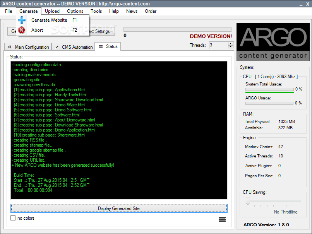Click the Display Generated Site button
Screen dimensions: 312x234
click(119, 208)
